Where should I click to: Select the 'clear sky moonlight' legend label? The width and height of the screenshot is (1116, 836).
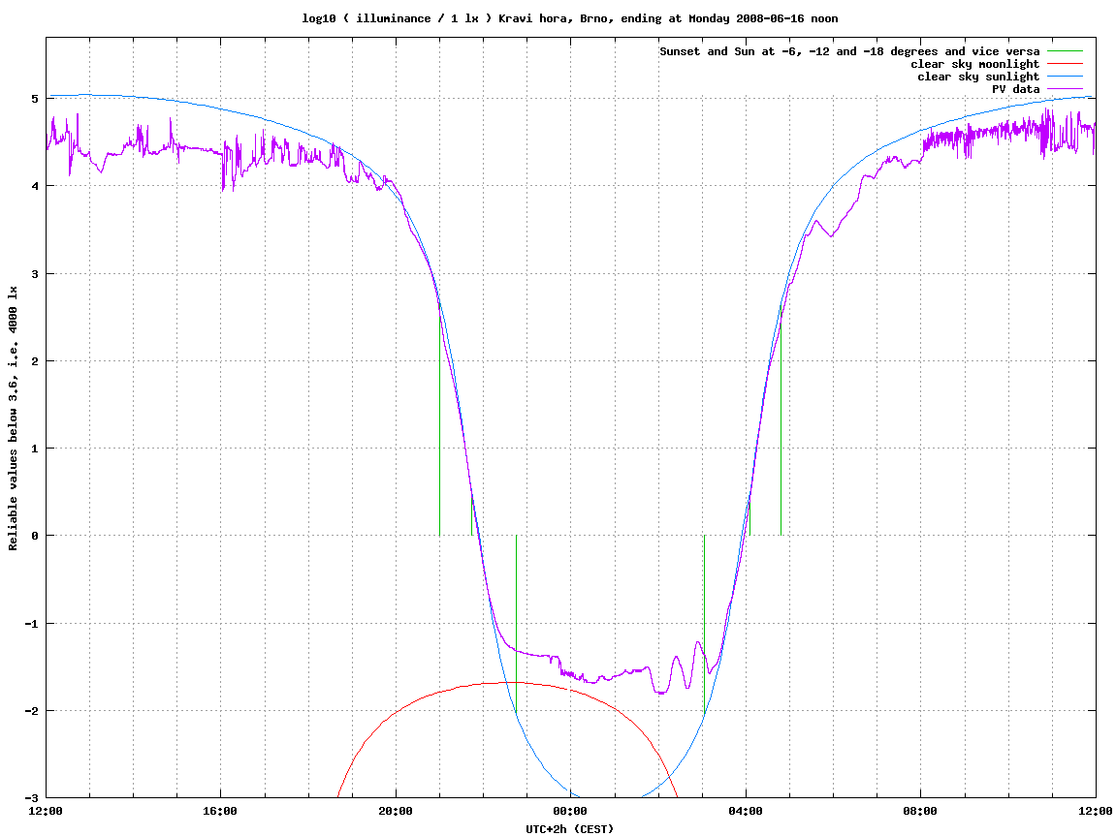point(975,64)
